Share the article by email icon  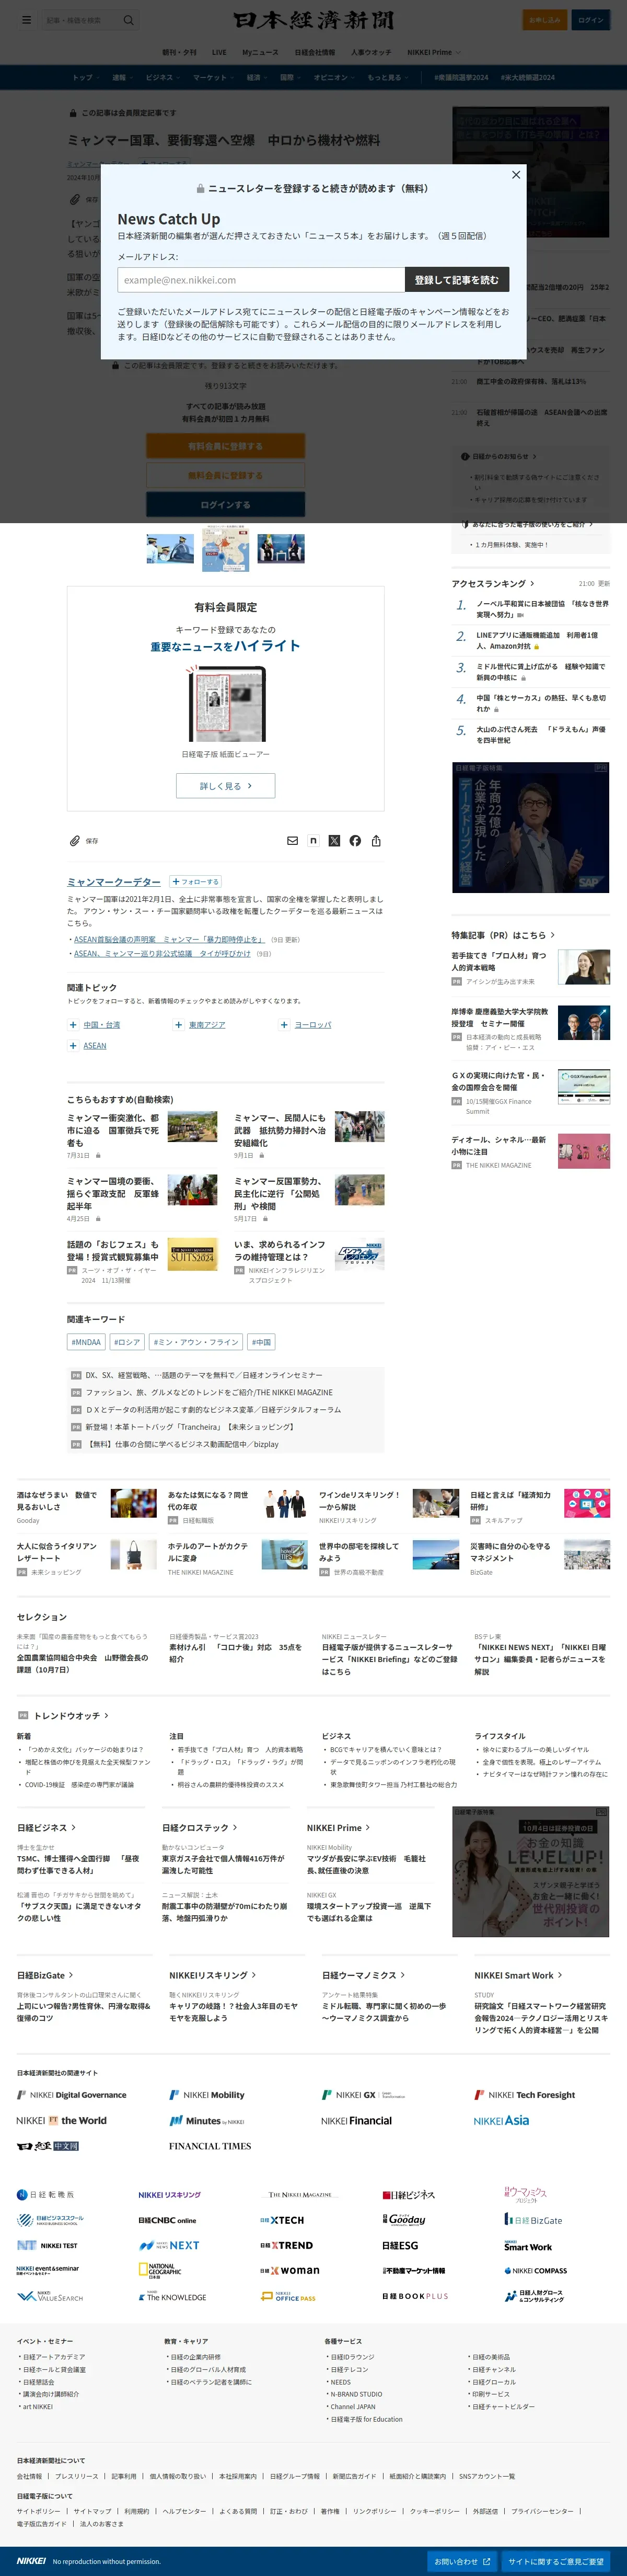pos(293,841)
